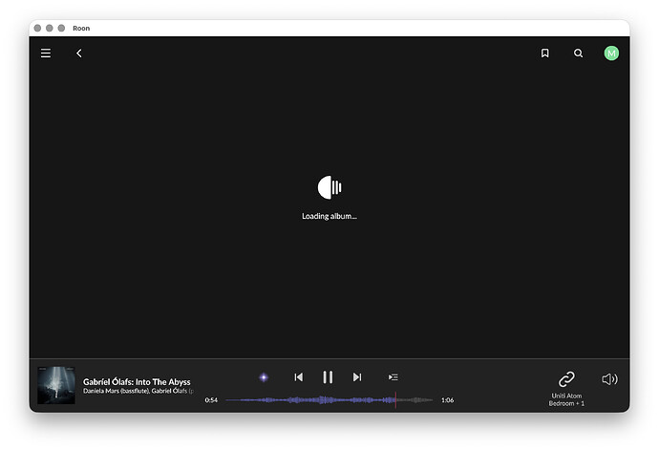Open the bookmarks icon
The width and height of the screenshot is (659, 451).
click(x=544, y=53)
